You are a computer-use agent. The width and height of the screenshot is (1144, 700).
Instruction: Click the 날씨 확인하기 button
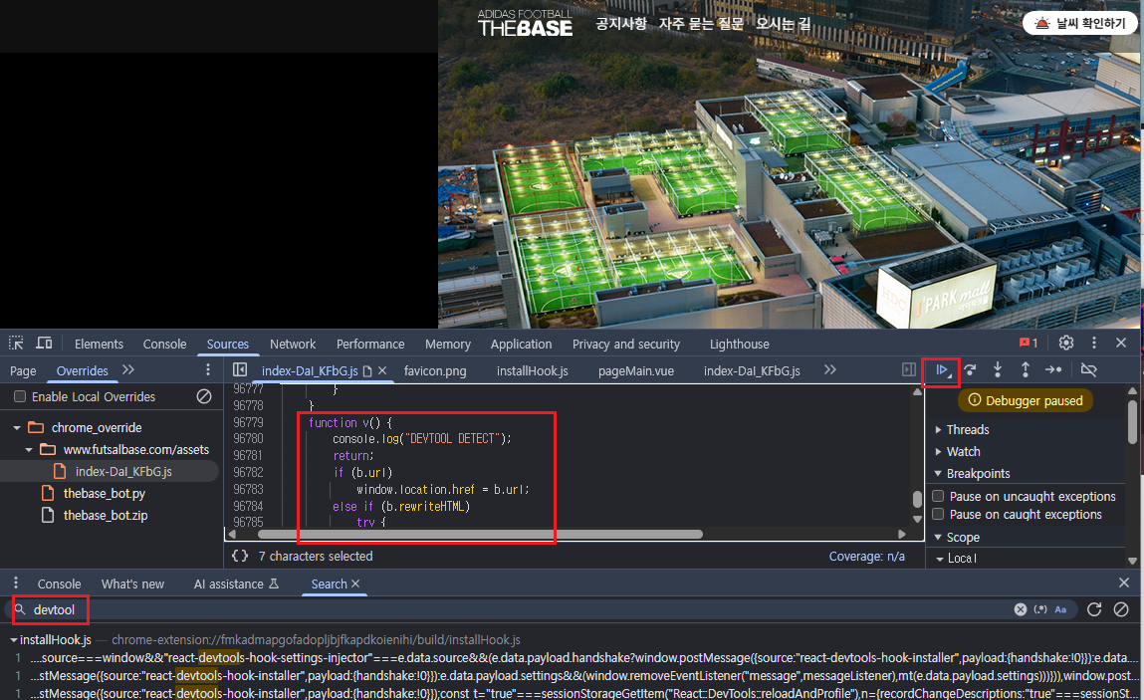coord(1080,24)
